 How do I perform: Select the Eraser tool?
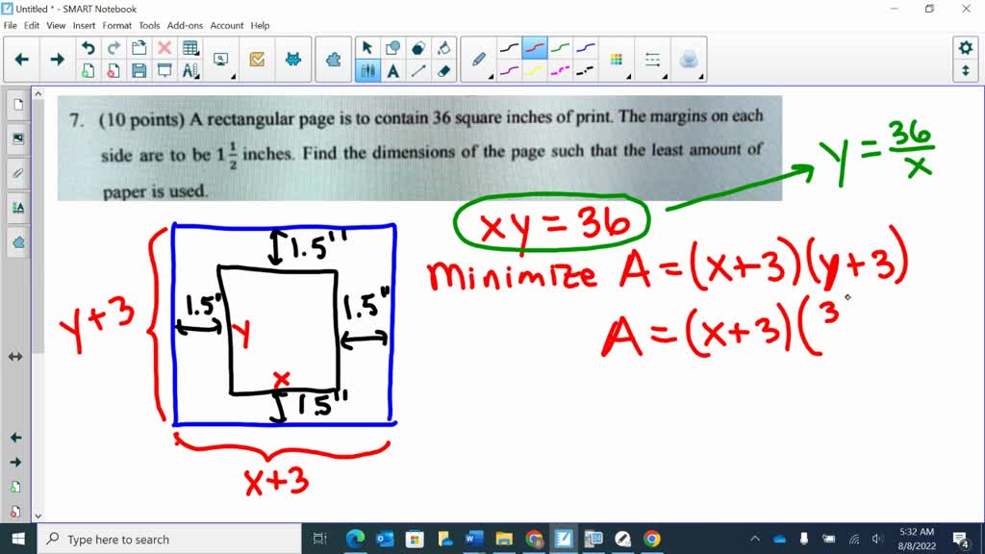coord(445,71)
